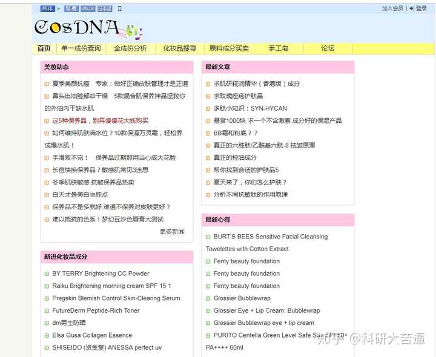Go to the 首页 tab
The width and height of the screenshot is (436, 357).
pyautogui.click(x=44, y=48)
